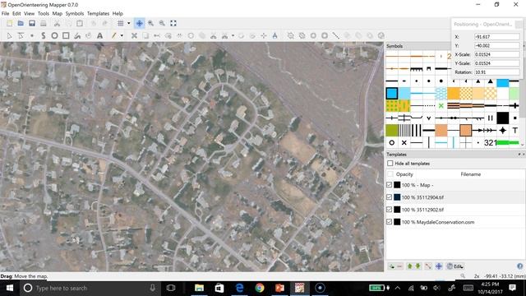Open the File menu
526x296 pixels.
[x=6, y=13]
